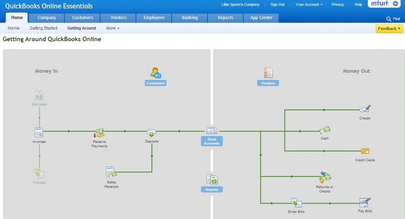Image resolution: width=405 pixels, height=219 pixels.
Task: Expand the Your Account menu
Action: point(309,5)
